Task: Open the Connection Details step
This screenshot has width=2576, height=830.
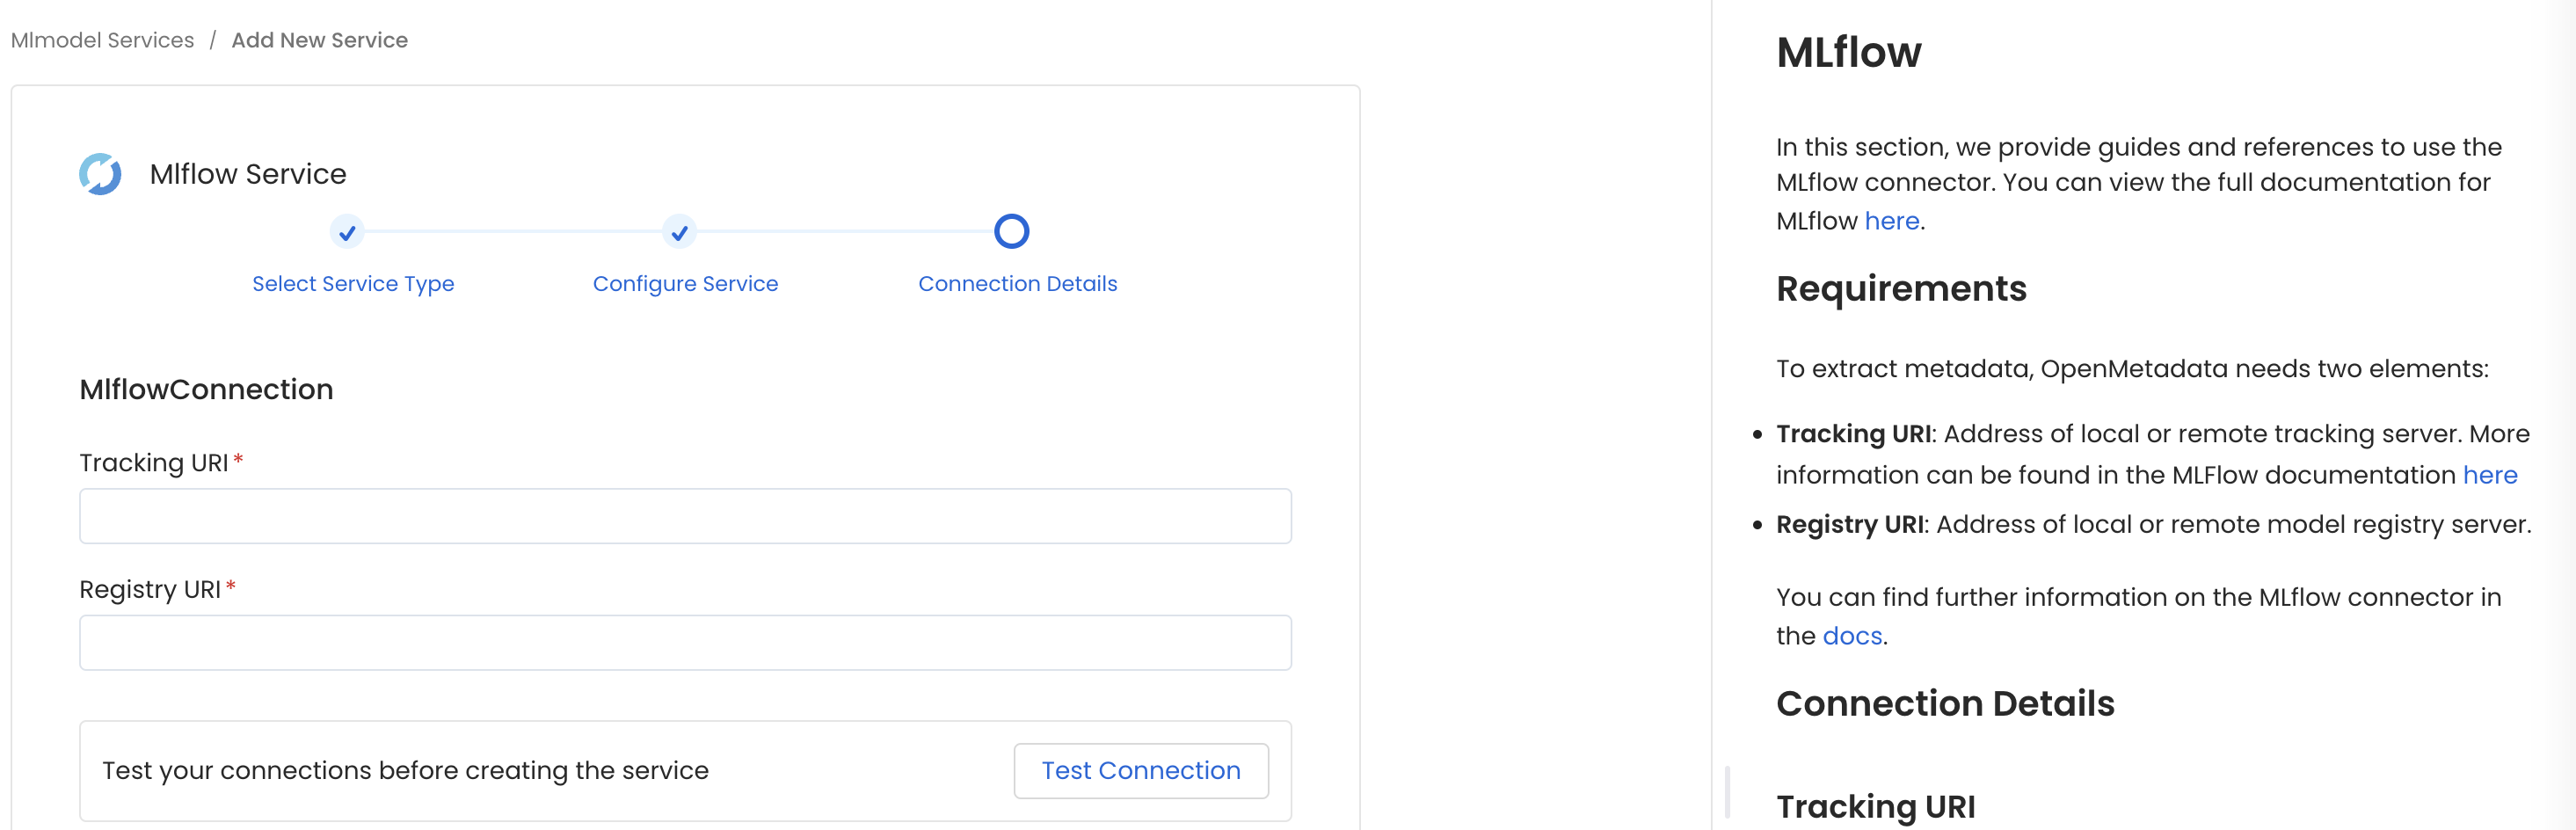Action: [x=1017, y=283]
